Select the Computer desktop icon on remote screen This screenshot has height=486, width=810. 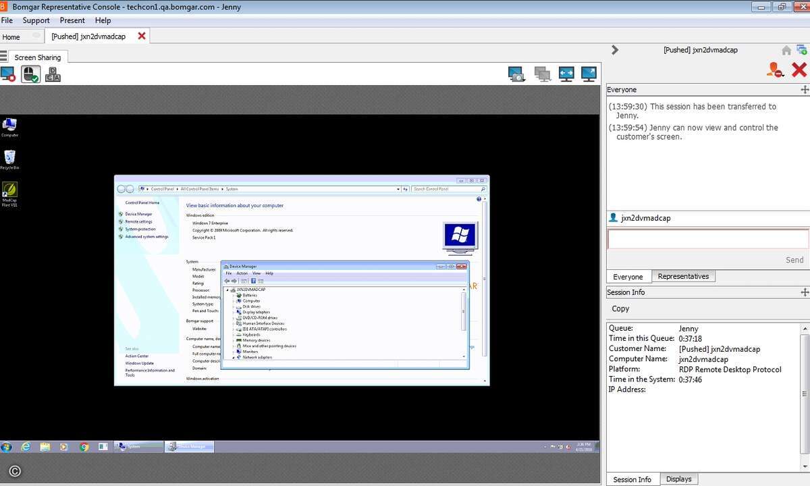pos(9,127)
